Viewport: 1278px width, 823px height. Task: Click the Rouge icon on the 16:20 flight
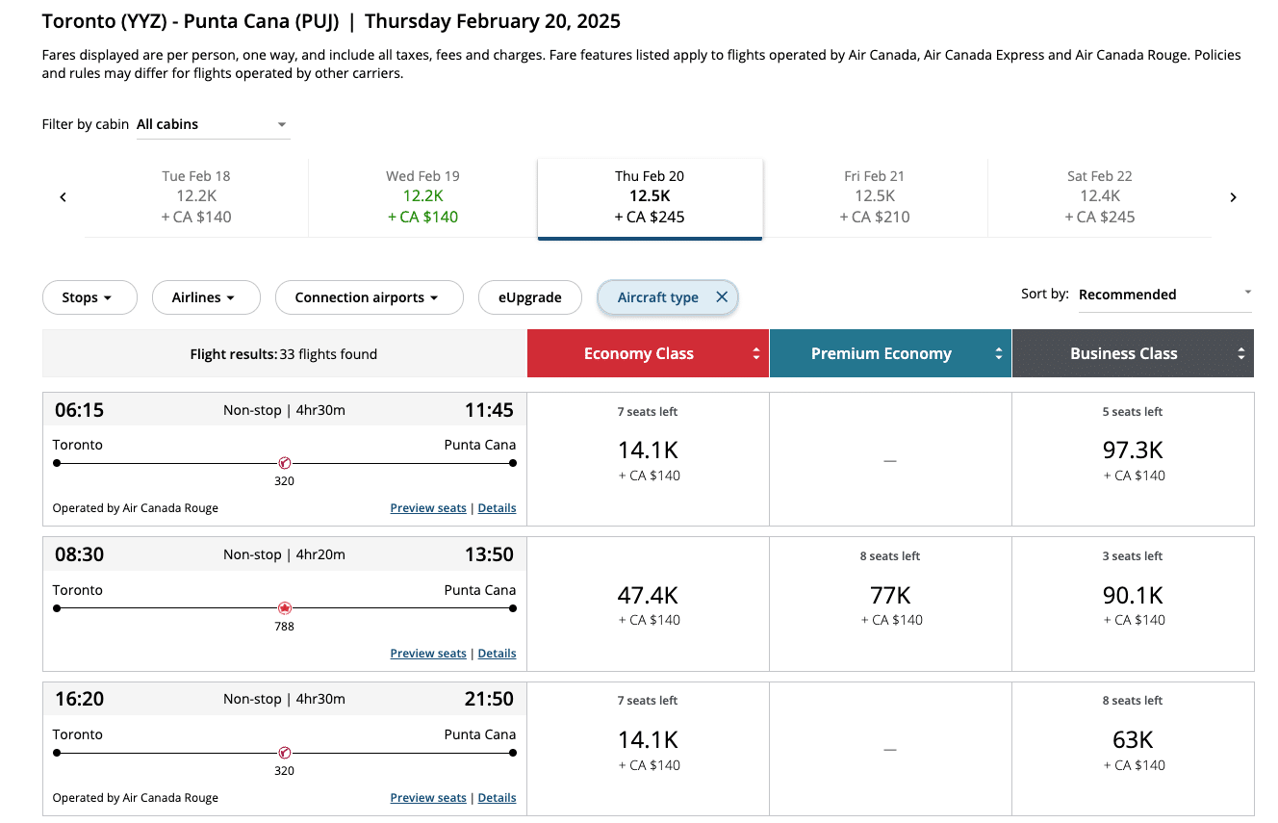click(x=284, y=753)
